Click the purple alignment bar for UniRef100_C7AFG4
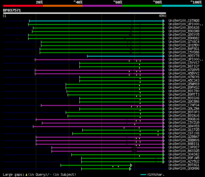The height and width of the screenshot is (177, 205). coord(102,105)
